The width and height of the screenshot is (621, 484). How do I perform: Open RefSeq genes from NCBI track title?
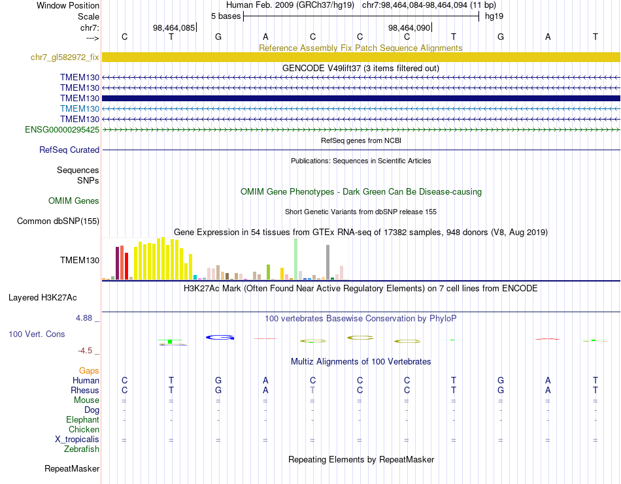click(361, 140)
